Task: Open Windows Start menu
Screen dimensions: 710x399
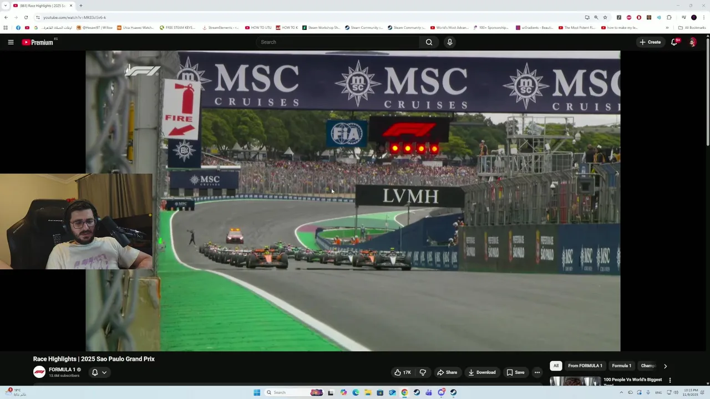Action: (257, 392)
